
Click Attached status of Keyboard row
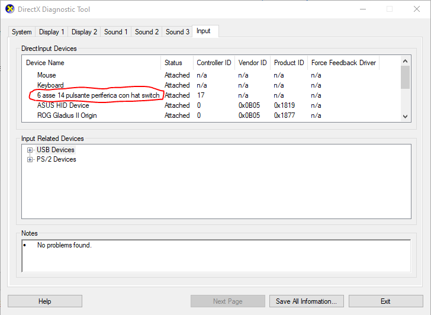point(177,85)
